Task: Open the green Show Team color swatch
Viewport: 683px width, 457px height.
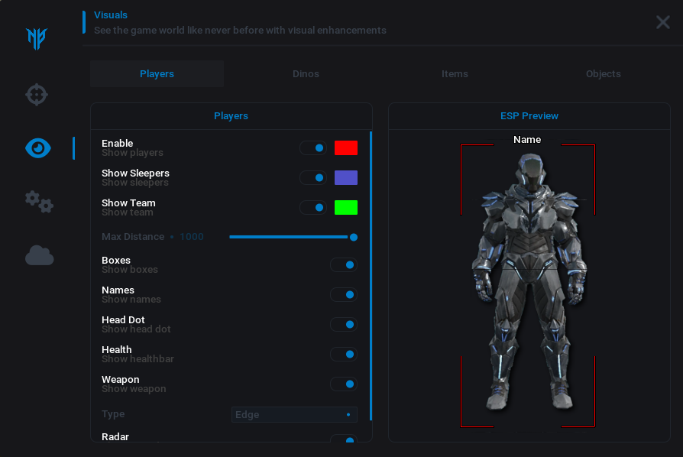Action: [346, 207]
